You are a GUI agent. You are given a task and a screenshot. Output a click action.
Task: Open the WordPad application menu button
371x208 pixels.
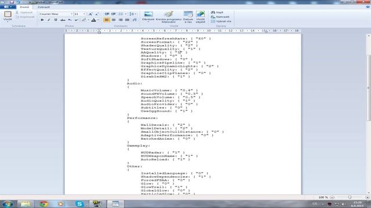(8, 7)
